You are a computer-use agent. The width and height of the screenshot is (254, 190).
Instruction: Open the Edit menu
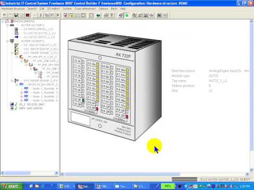pyautogui.click(x=42, y=8)
